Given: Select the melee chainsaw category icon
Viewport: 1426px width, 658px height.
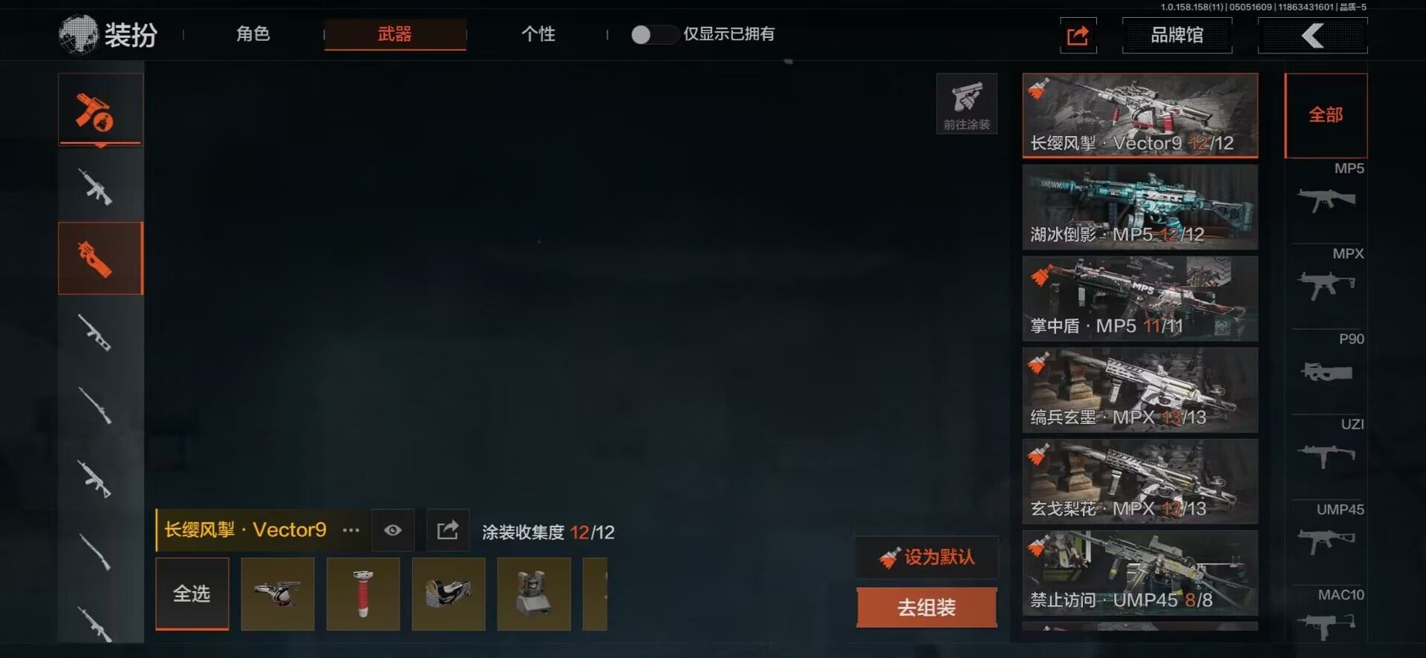Looking at the screenshot, I should click(100, 110).
